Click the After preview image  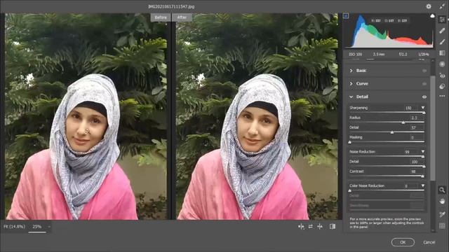(257, 117)
